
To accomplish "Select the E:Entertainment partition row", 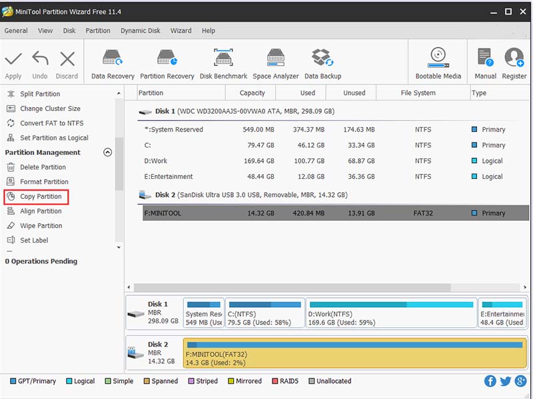I will pos(336,176).
